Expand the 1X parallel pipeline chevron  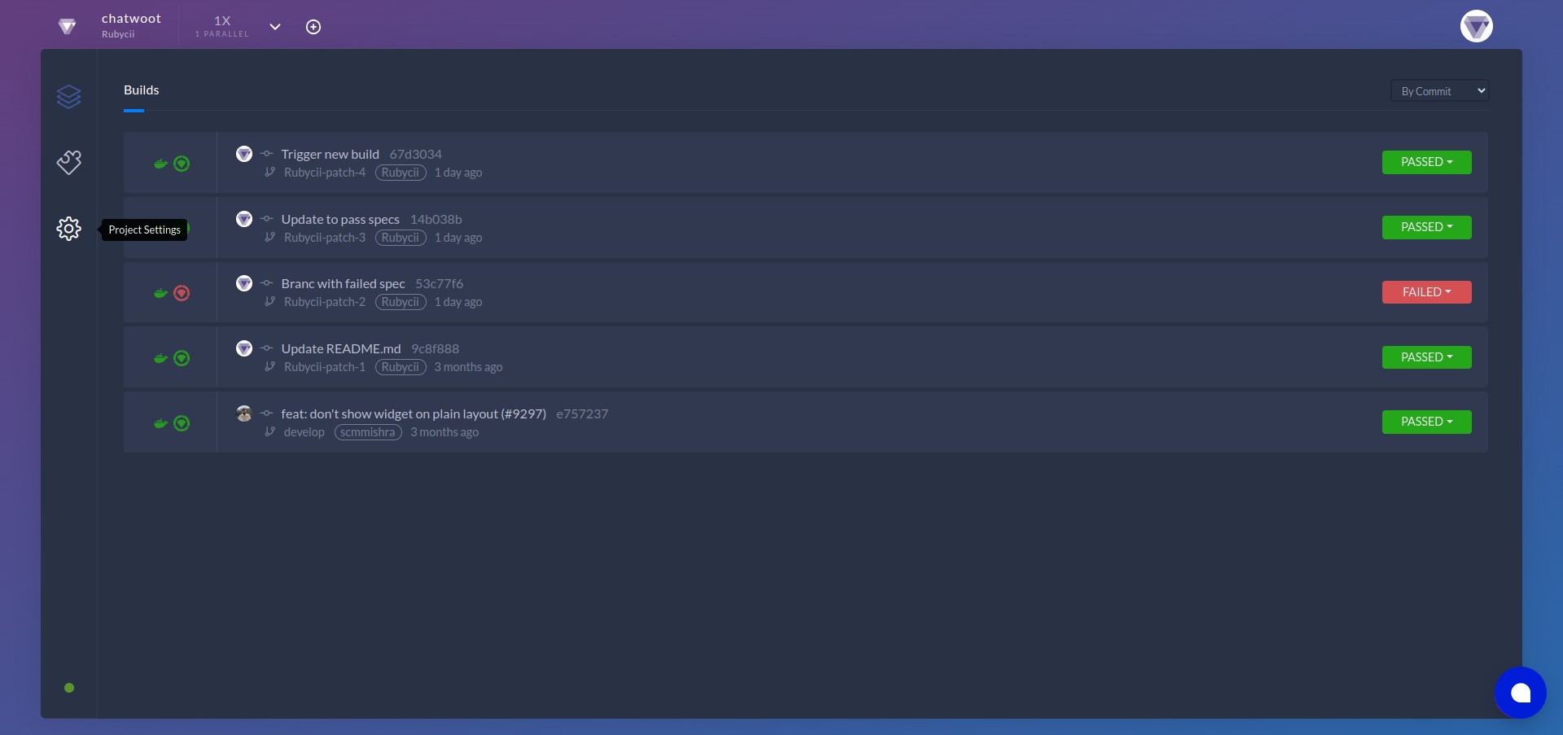pos(275,27)
